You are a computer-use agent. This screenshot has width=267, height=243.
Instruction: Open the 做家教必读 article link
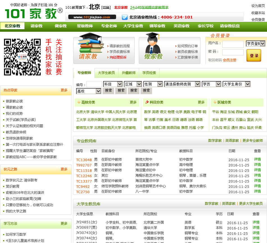click(14, 101)
